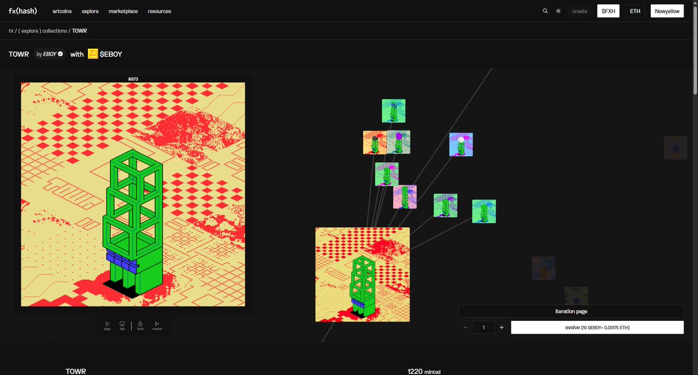Select the topmost green tower thumbnail

coord(393,110)
